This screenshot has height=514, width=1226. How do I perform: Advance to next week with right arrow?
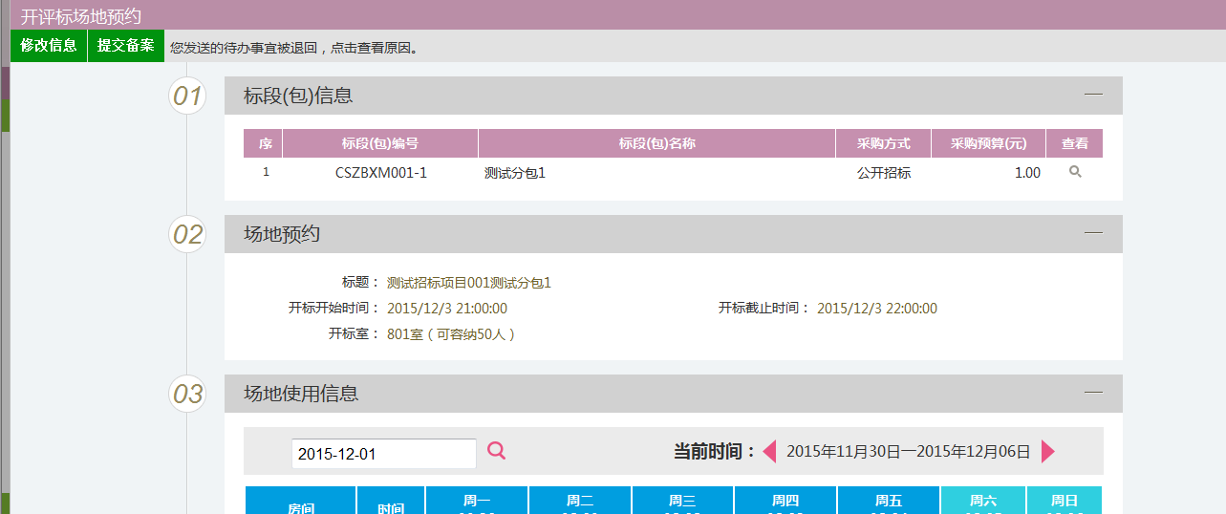click(x=1048, y=452)
